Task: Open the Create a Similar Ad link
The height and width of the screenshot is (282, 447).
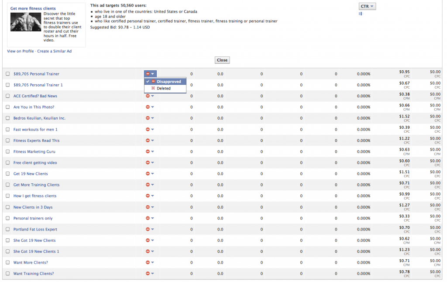Action: pos(54,51)
